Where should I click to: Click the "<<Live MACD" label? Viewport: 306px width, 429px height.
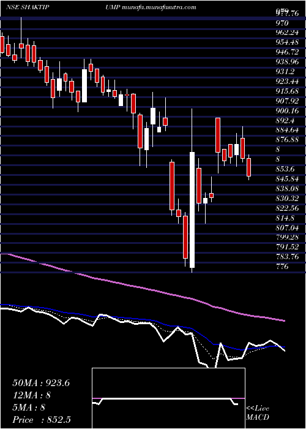point(258,413)
